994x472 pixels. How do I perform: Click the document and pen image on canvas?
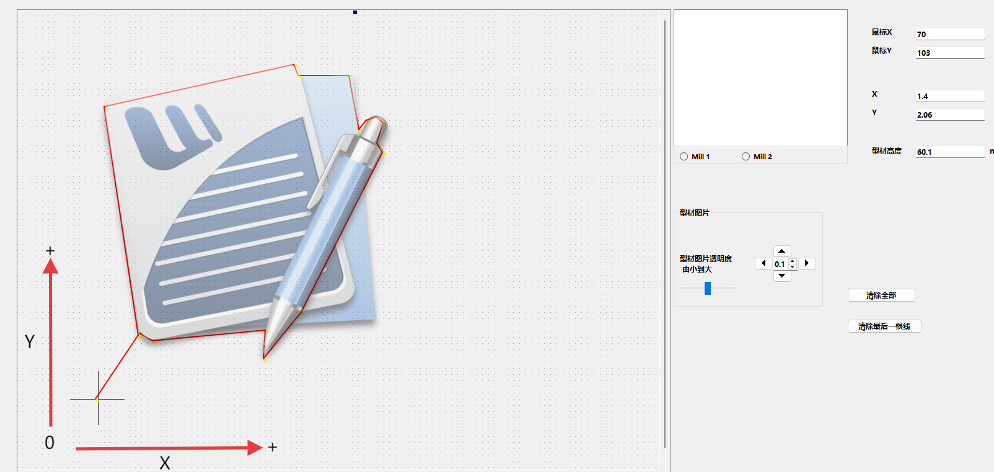coord(245,211)
